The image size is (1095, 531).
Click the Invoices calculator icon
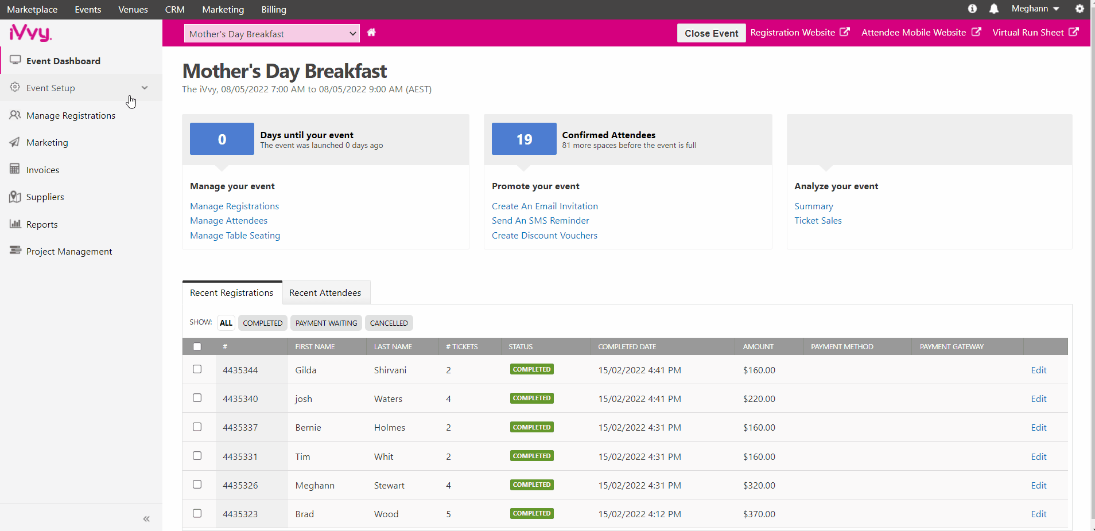coord(15,169)
